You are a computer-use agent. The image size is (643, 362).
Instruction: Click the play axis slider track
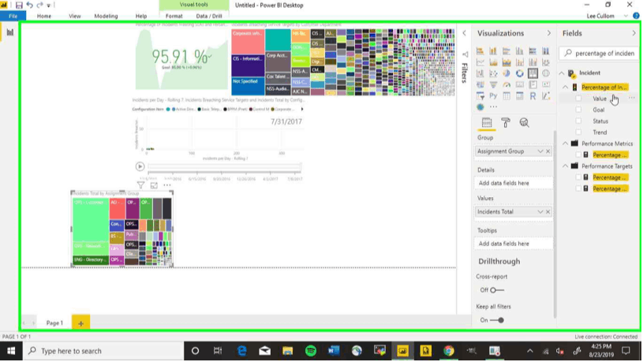(225, 166)
